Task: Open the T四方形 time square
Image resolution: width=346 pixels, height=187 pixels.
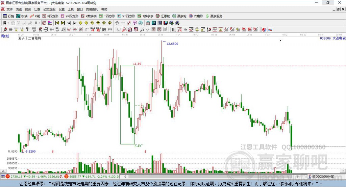Action: pos(107,16)
